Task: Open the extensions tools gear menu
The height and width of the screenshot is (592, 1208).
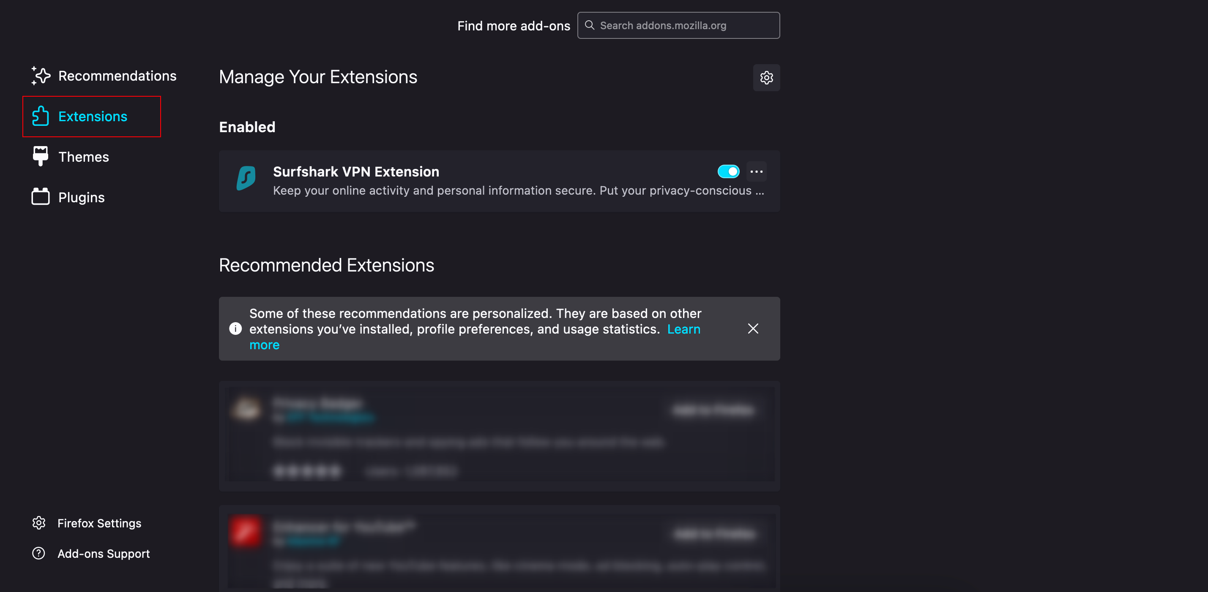Action: tap(766, 78)
